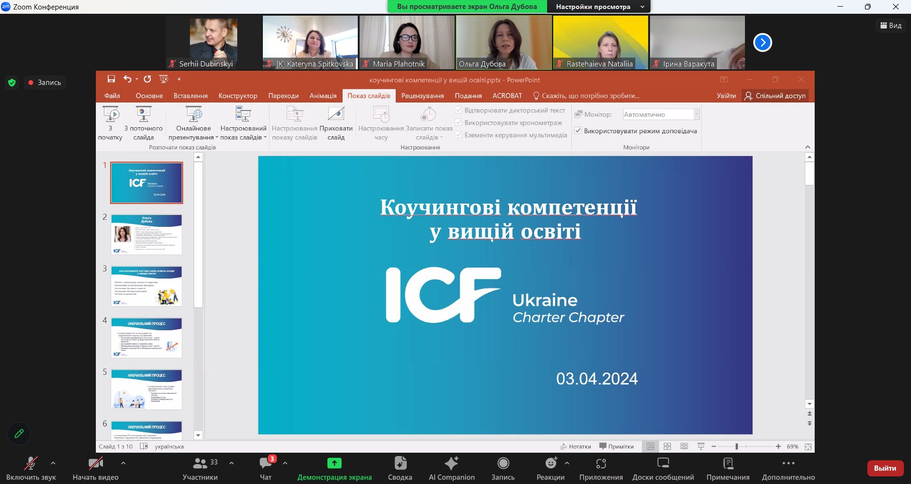Screen dimensions: 911x484
Task: Click zoom out minus button
Action: [x=714, y=447]
